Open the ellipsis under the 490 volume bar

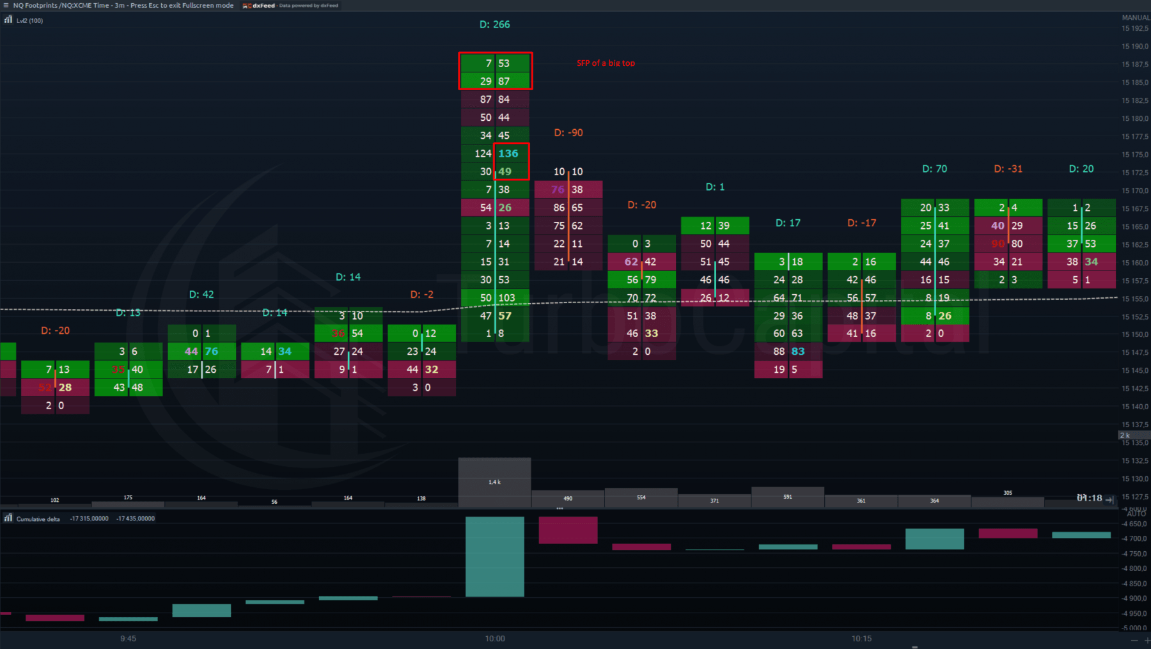tap(560, 508)
